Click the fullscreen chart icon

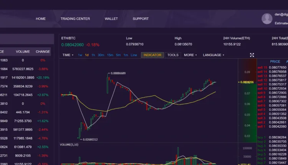click(x=252, y=55)
